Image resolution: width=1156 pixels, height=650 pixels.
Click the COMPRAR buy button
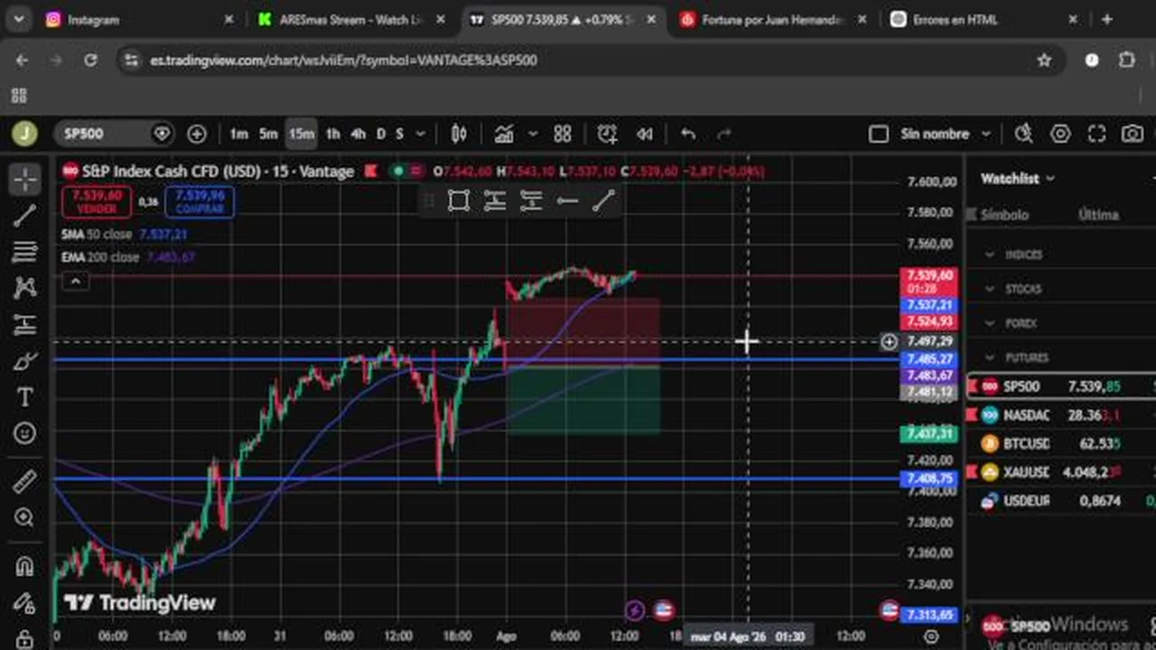pyautogui.click(x=200, y=202)
